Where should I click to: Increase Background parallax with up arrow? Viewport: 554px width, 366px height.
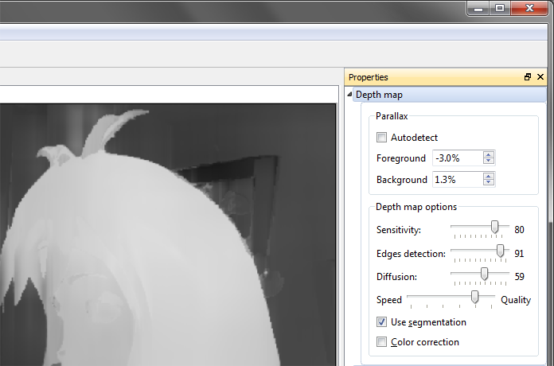click(489, 176)
